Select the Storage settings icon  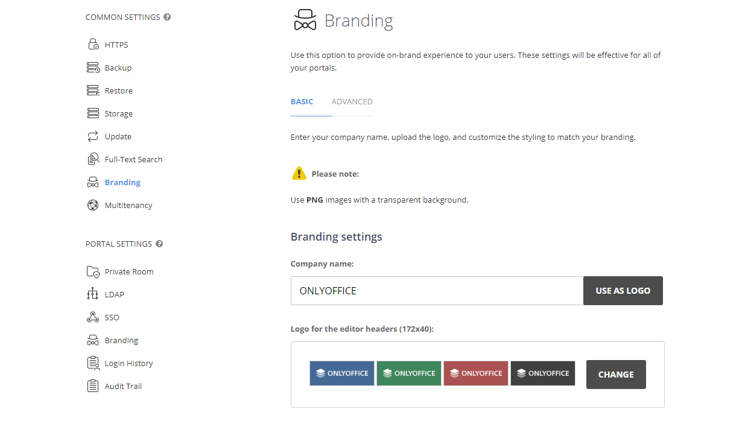coord(93,113)
